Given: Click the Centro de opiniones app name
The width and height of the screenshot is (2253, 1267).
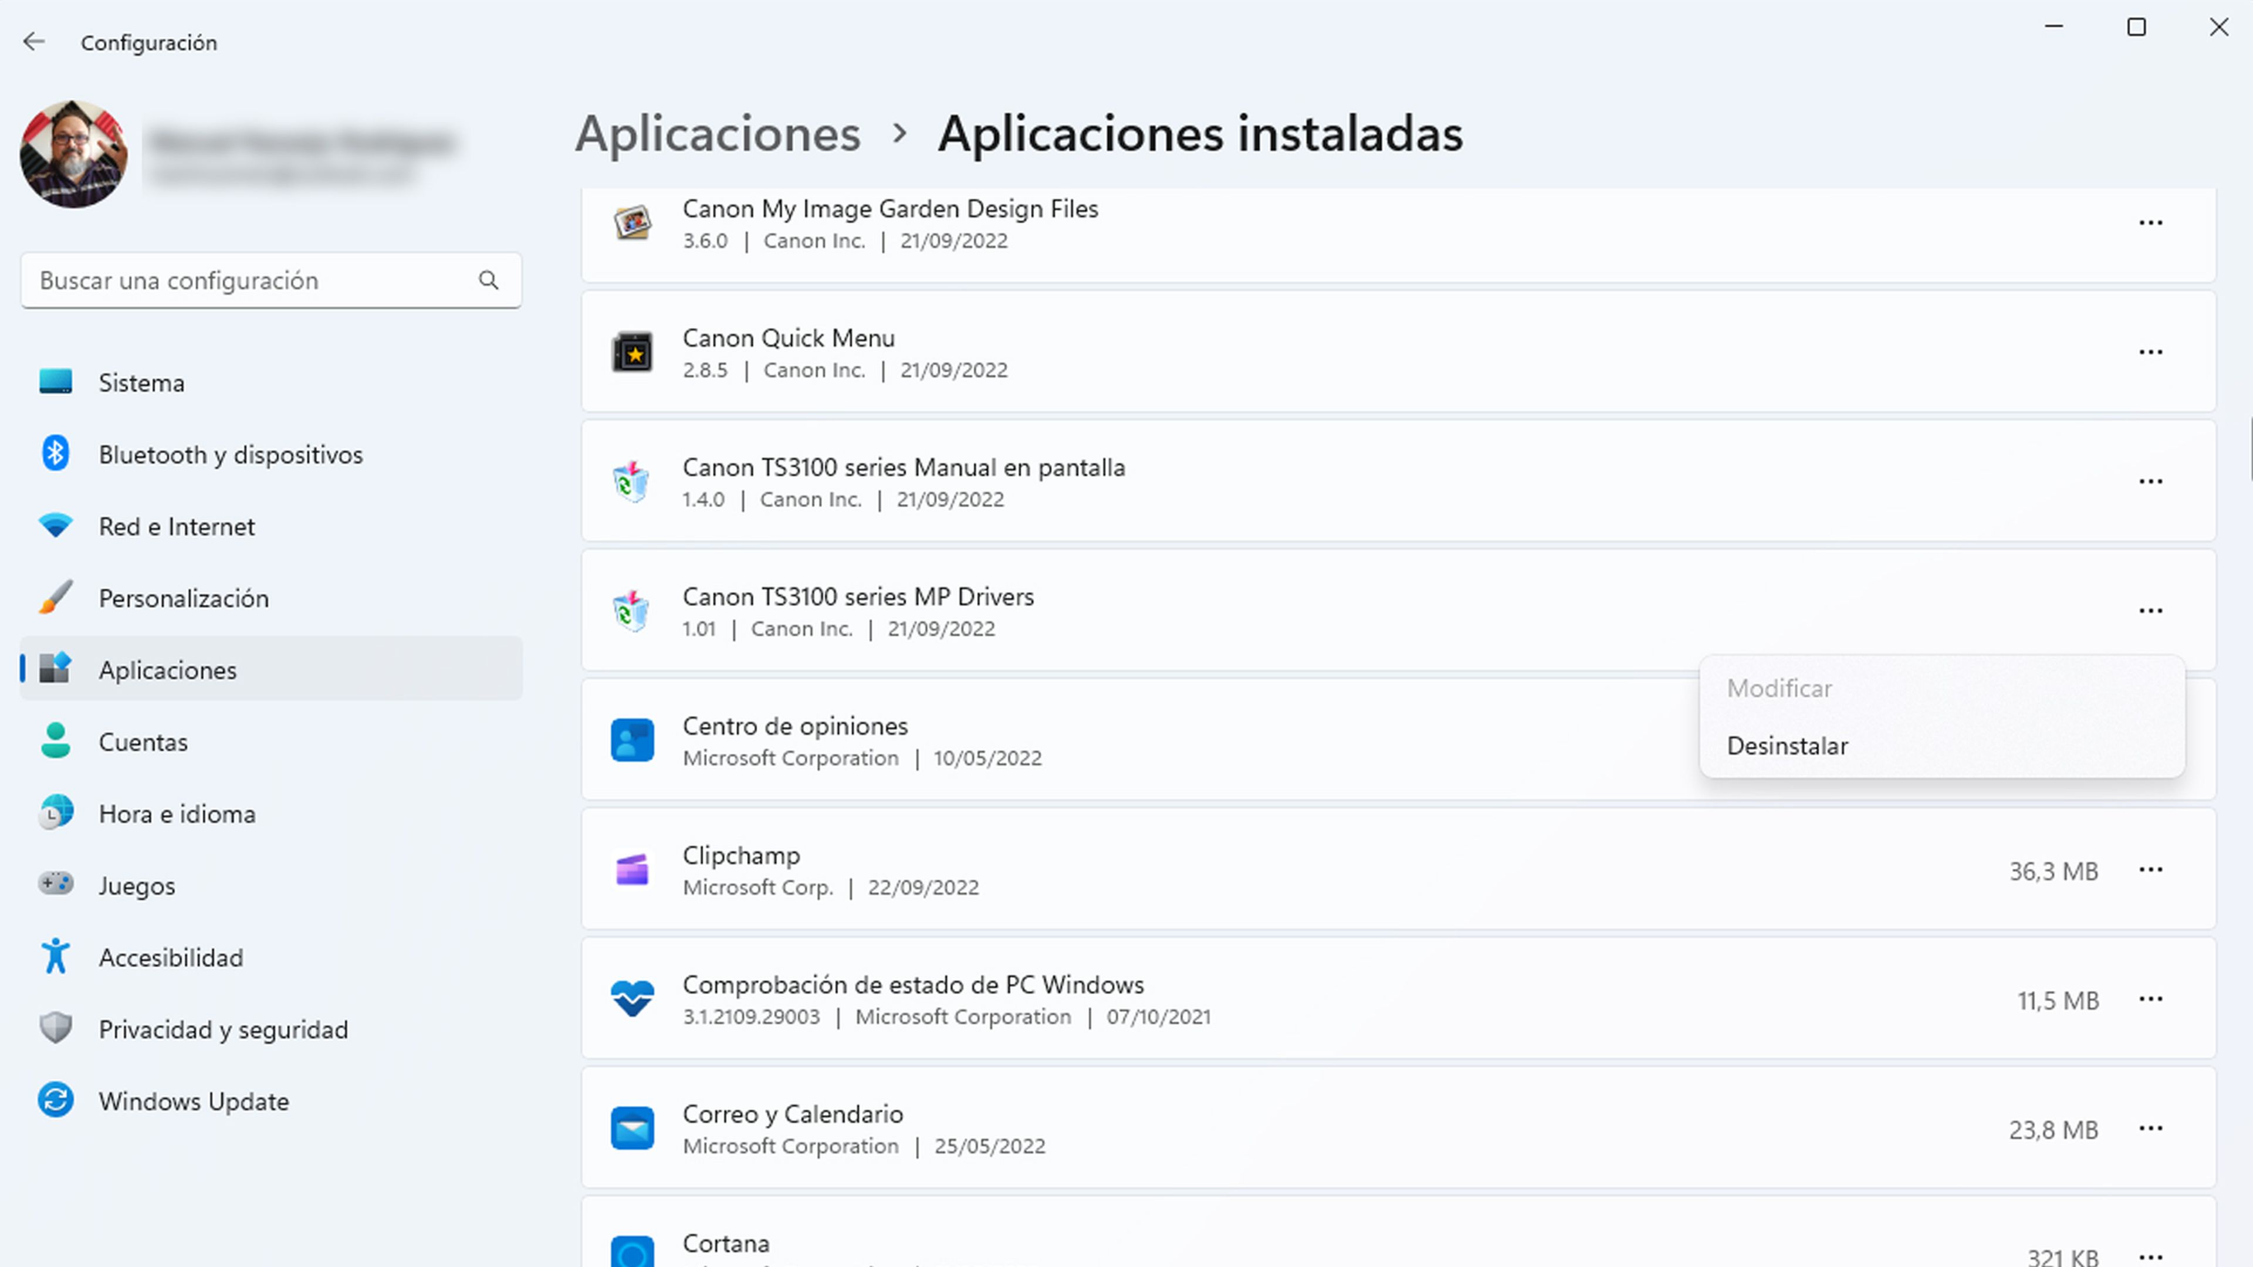Looking at the screenshot, I should pos(795,727).
